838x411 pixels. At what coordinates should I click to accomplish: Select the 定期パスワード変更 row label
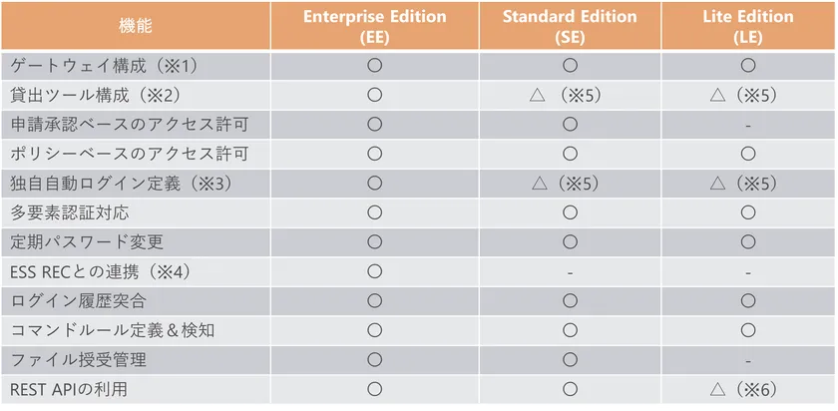(87, 242)
